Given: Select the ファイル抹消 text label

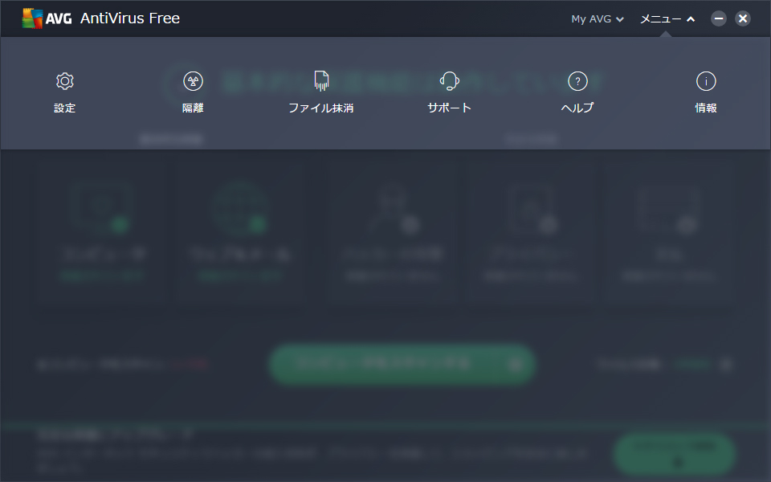Looking at the screenshot, I should pyautogui.click(x=321, y=108).
